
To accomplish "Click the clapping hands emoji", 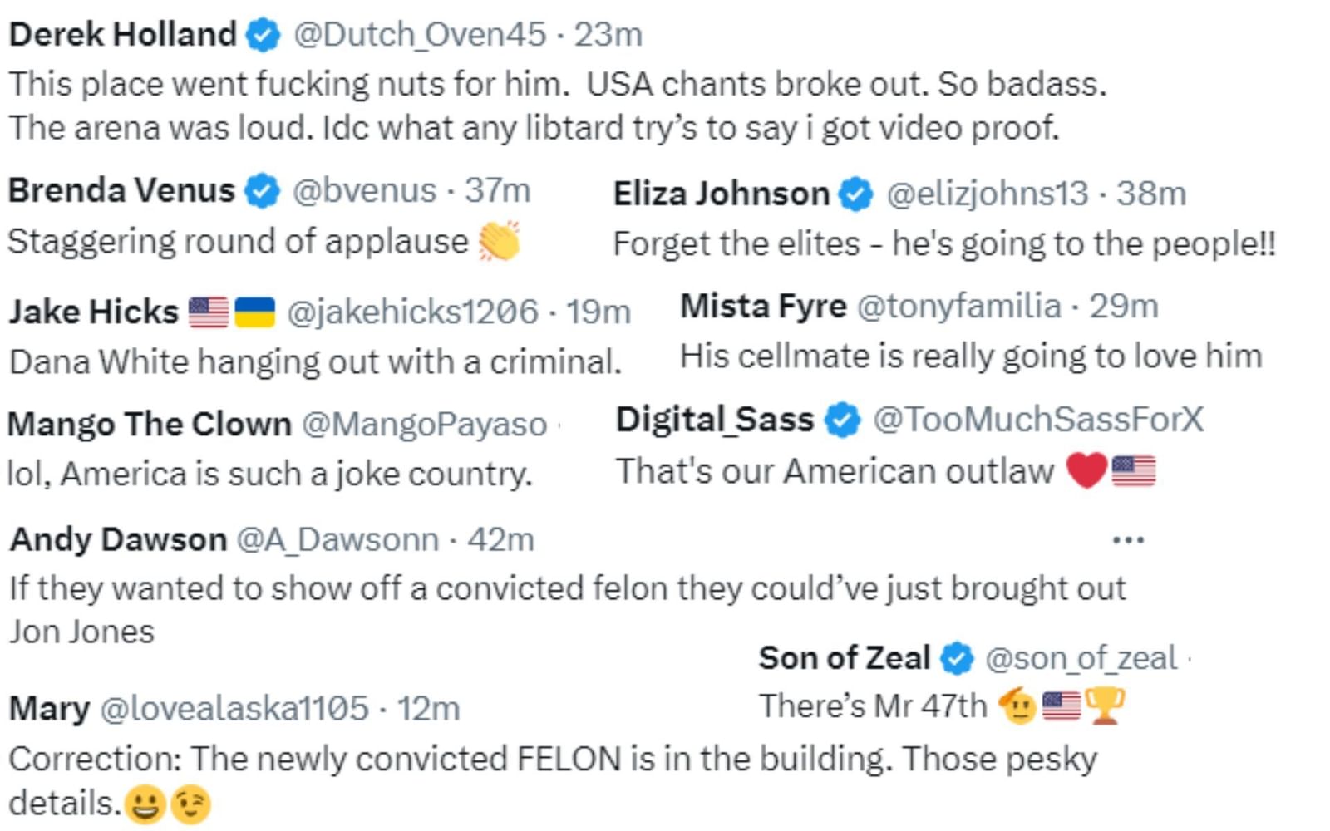I will [x=499, y=242].
